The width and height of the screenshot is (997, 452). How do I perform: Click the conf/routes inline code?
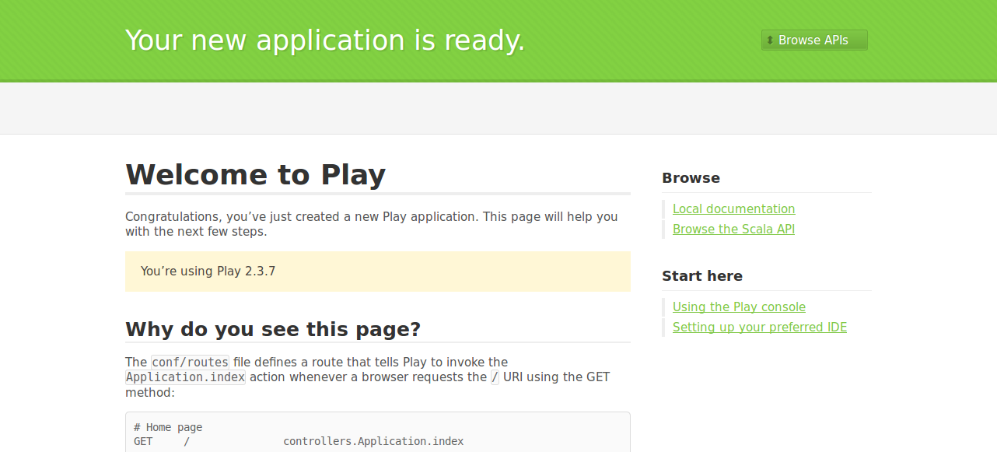click(190, 363)
